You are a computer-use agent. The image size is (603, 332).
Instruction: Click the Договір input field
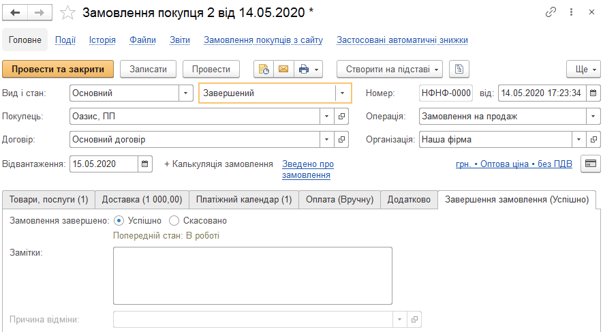195,140
